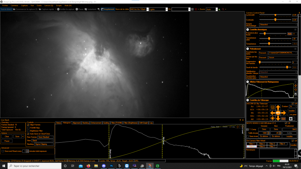
Task: Click the histogram auto-stretch lightning icon
Action: click(296, 86)
